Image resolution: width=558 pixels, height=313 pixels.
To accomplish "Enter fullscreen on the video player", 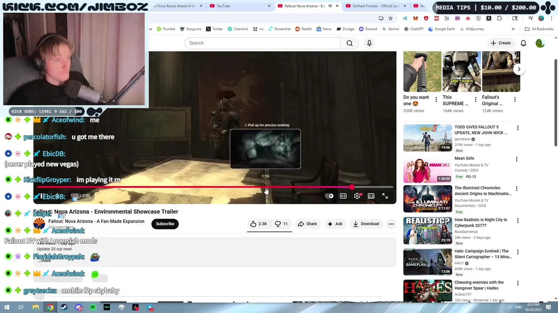I will click(x=385, y=196).
